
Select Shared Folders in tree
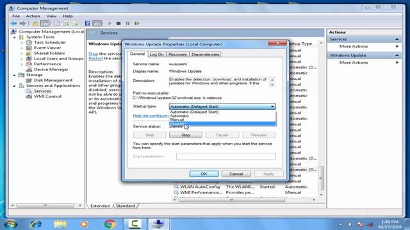(49, 53)
